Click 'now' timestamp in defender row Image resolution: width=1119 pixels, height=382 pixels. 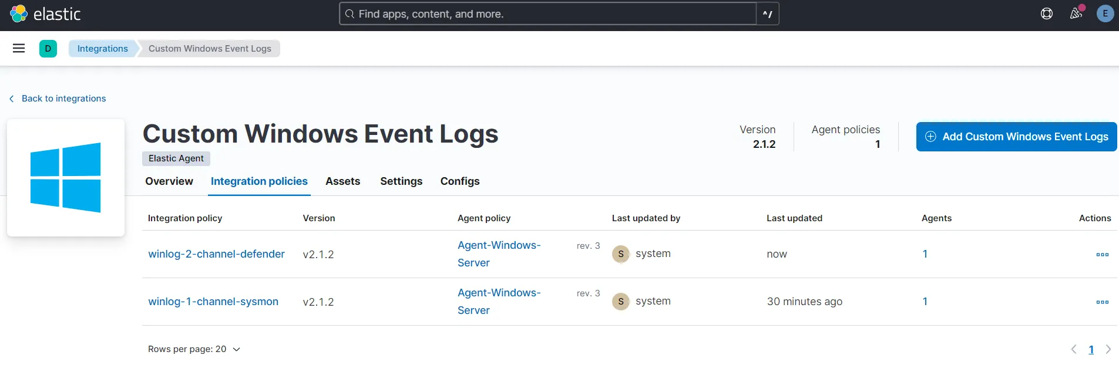(x=777, y=254)
